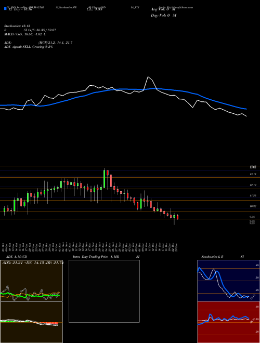The height and width of the screenshot is (343, 260).
Task: Click the 13.13 price level label
Action: coord(253,174)
